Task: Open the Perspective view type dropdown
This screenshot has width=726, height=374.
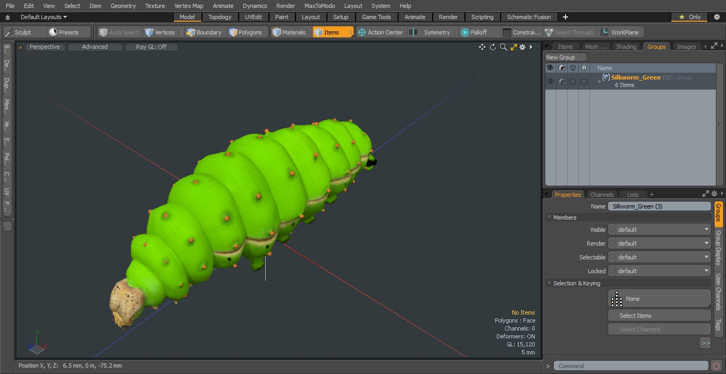Action: 45,47
